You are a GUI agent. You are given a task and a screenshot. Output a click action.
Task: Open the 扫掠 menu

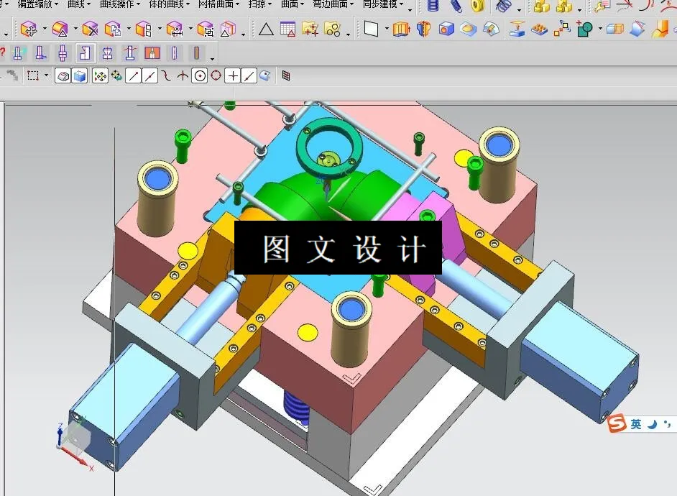click(259, 5)
